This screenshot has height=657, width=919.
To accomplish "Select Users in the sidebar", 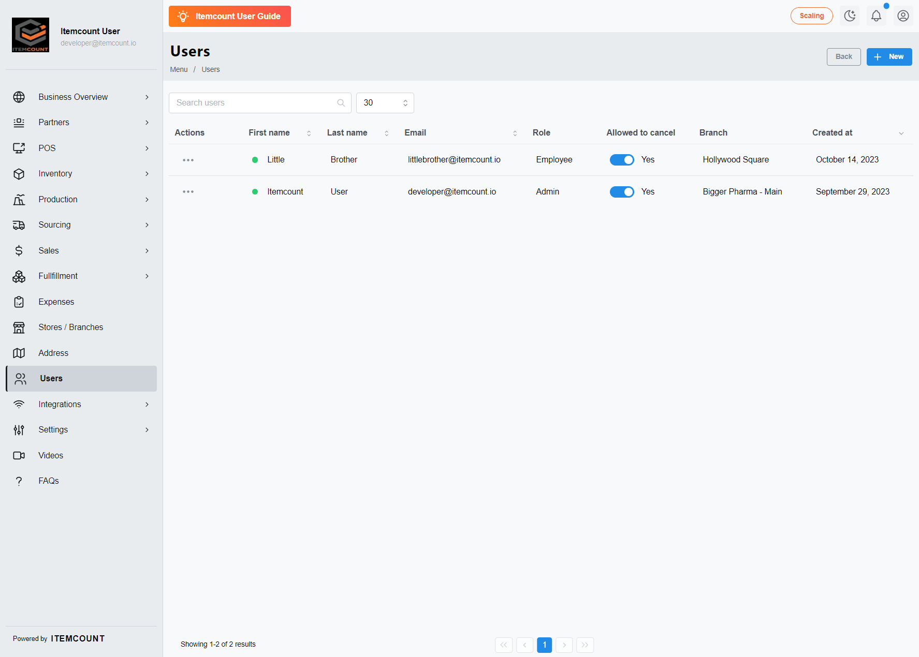I will click(81, 379).
